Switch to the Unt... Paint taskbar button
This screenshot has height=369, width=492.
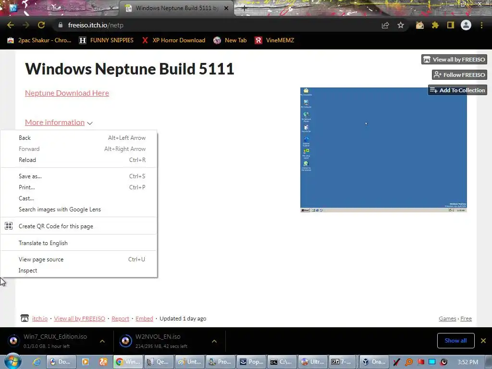pos(190,362)
